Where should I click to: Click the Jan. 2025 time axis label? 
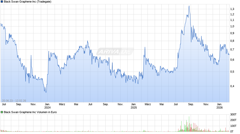click(134, 106)
